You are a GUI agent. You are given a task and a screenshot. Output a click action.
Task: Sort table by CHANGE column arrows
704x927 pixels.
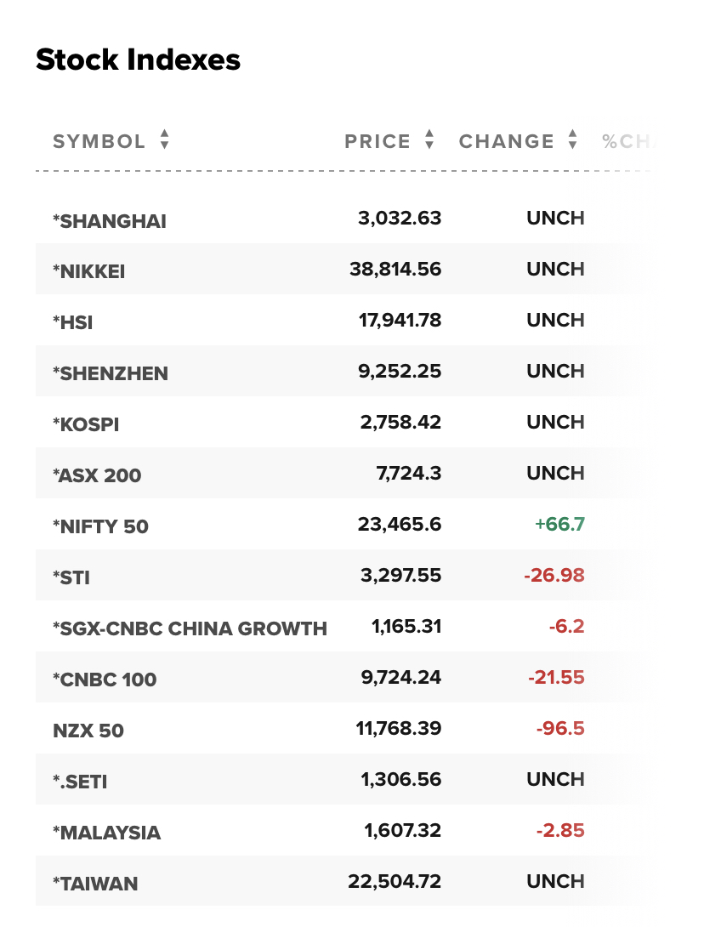click(x=572, y=139)
